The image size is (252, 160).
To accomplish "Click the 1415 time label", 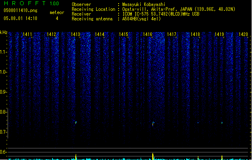I will [123, 34].
